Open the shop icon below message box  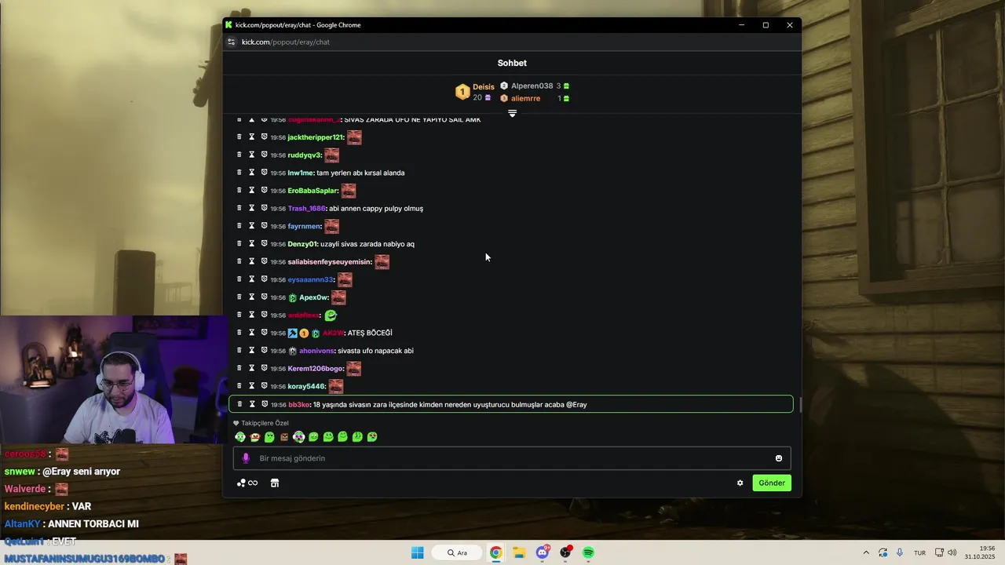pyautogui.click(x=275, y=483)
